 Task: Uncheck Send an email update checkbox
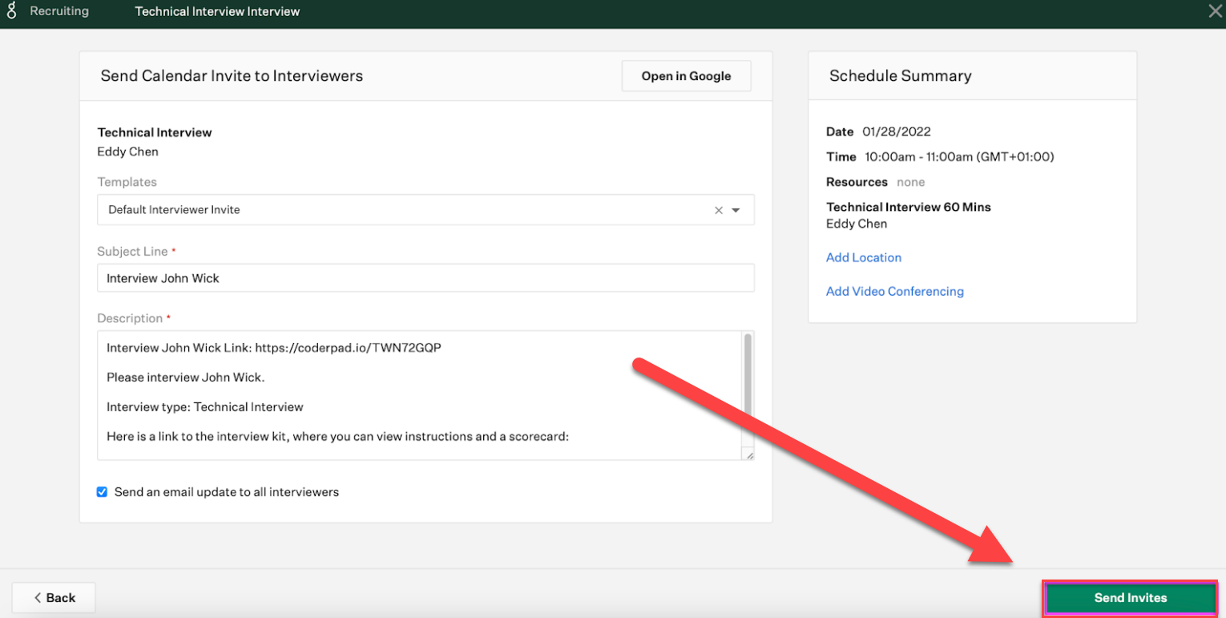[102, 492]
